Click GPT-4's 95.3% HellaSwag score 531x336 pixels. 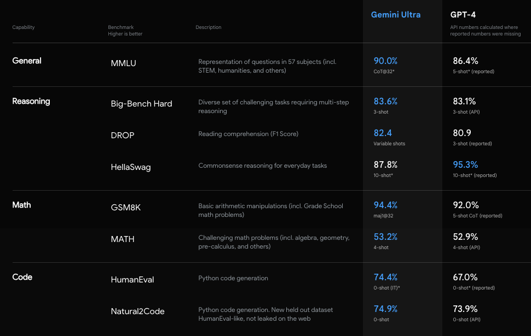tap(465, 164)
